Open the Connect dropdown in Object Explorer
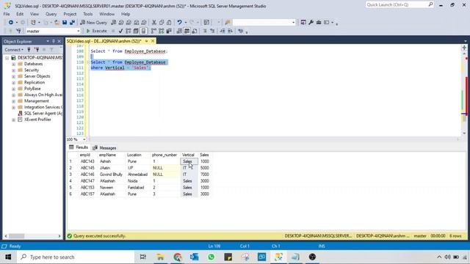470x264 pixels. coord(14,50)
